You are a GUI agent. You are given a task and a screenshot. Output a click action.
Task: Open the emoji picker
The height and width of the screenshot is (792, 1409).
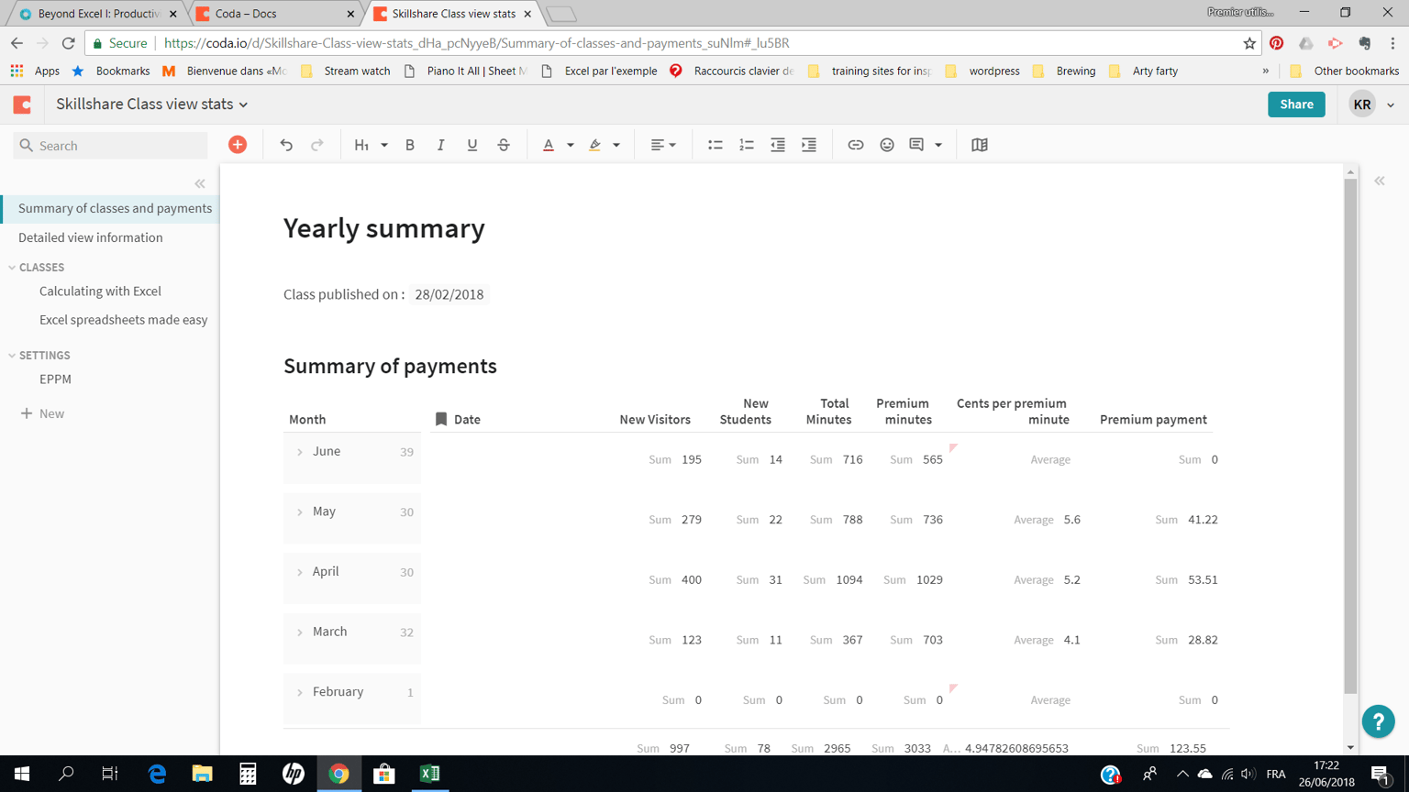point(887,145)
